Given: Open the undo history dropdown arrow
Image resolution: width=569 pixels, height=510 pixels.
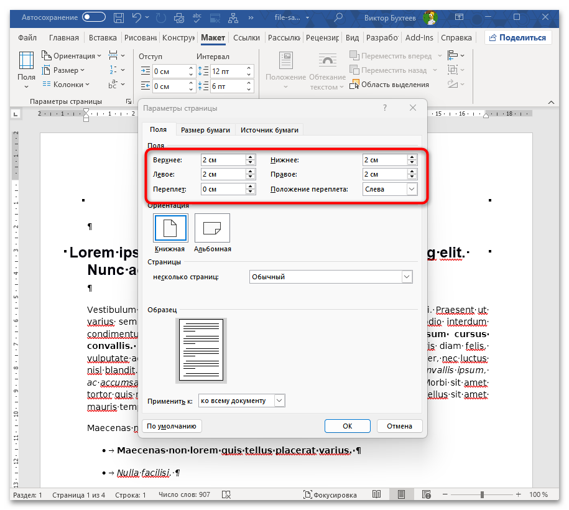Looking at the screenshot, I should click(x=147, y=17).
